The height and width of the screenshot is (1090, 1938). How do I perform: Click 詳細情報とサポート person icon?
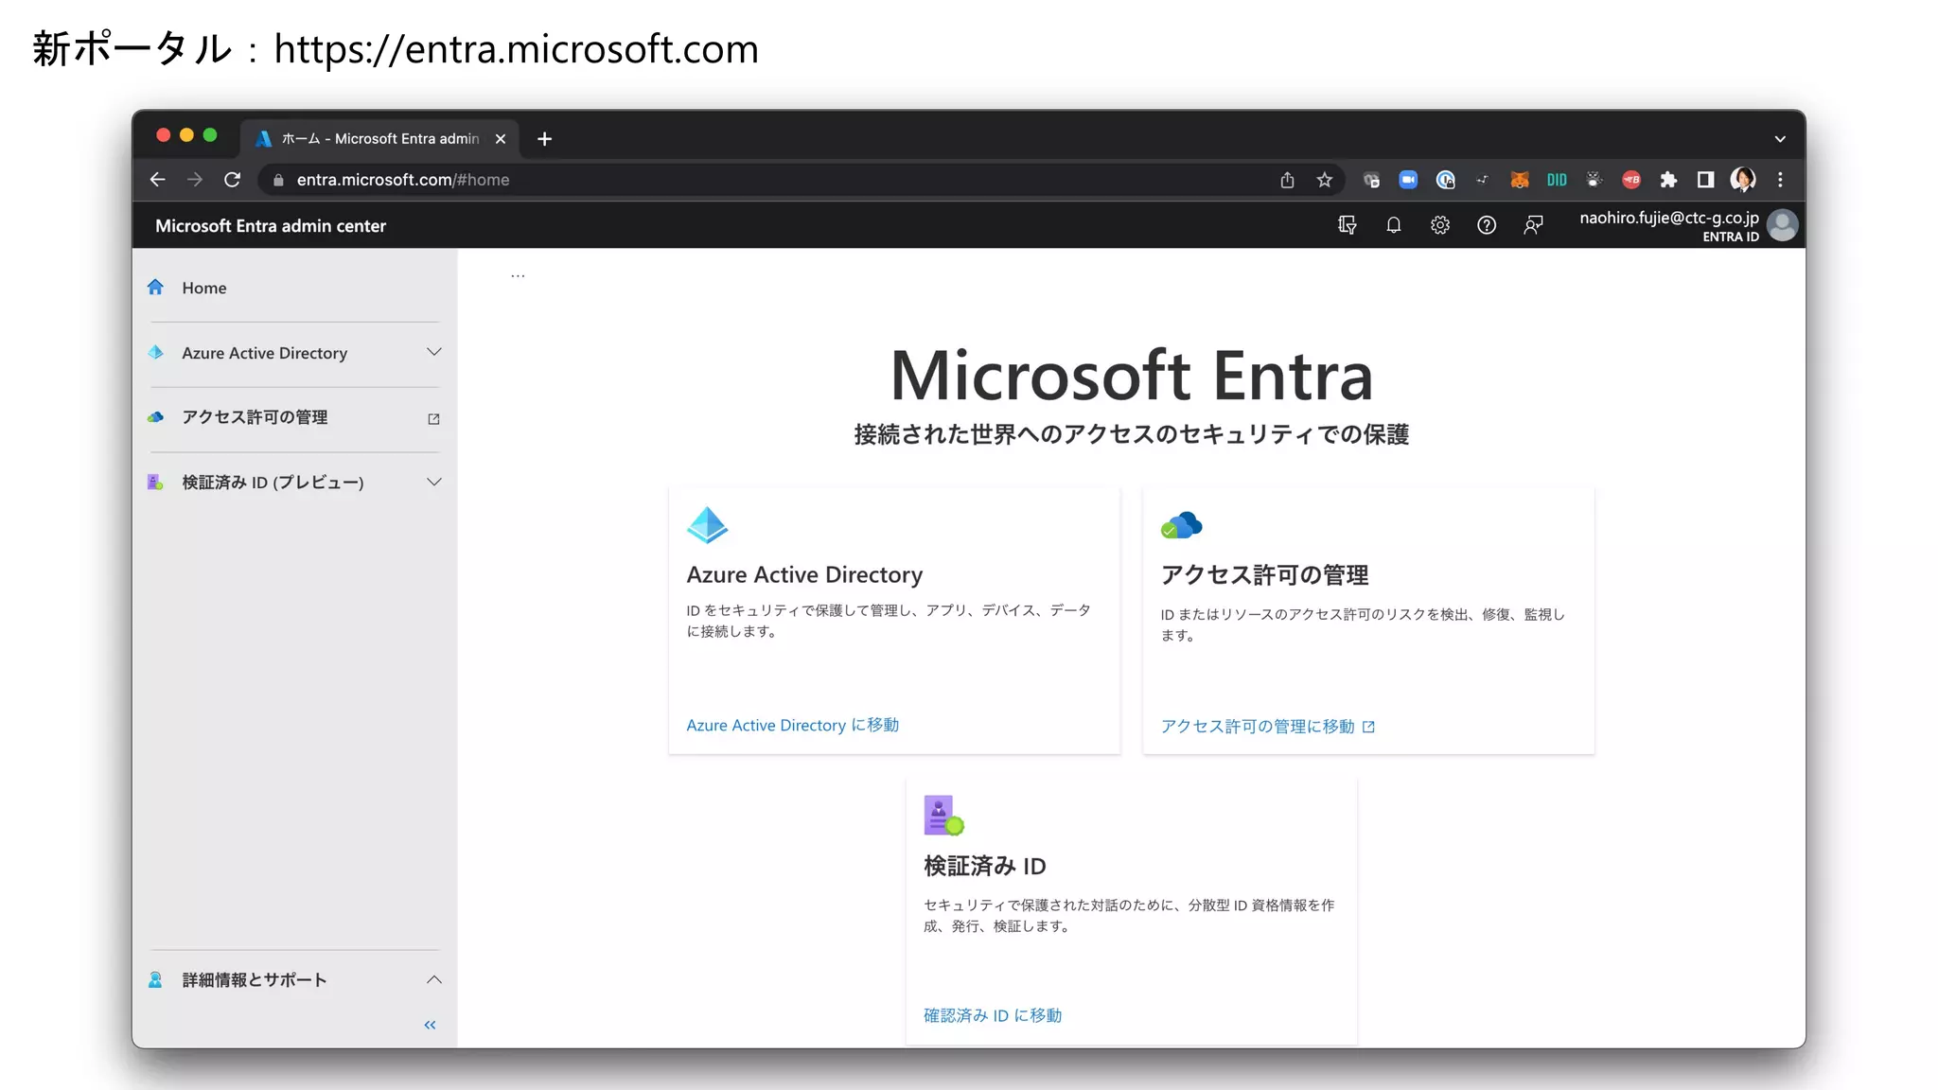(x=155, y=979)
